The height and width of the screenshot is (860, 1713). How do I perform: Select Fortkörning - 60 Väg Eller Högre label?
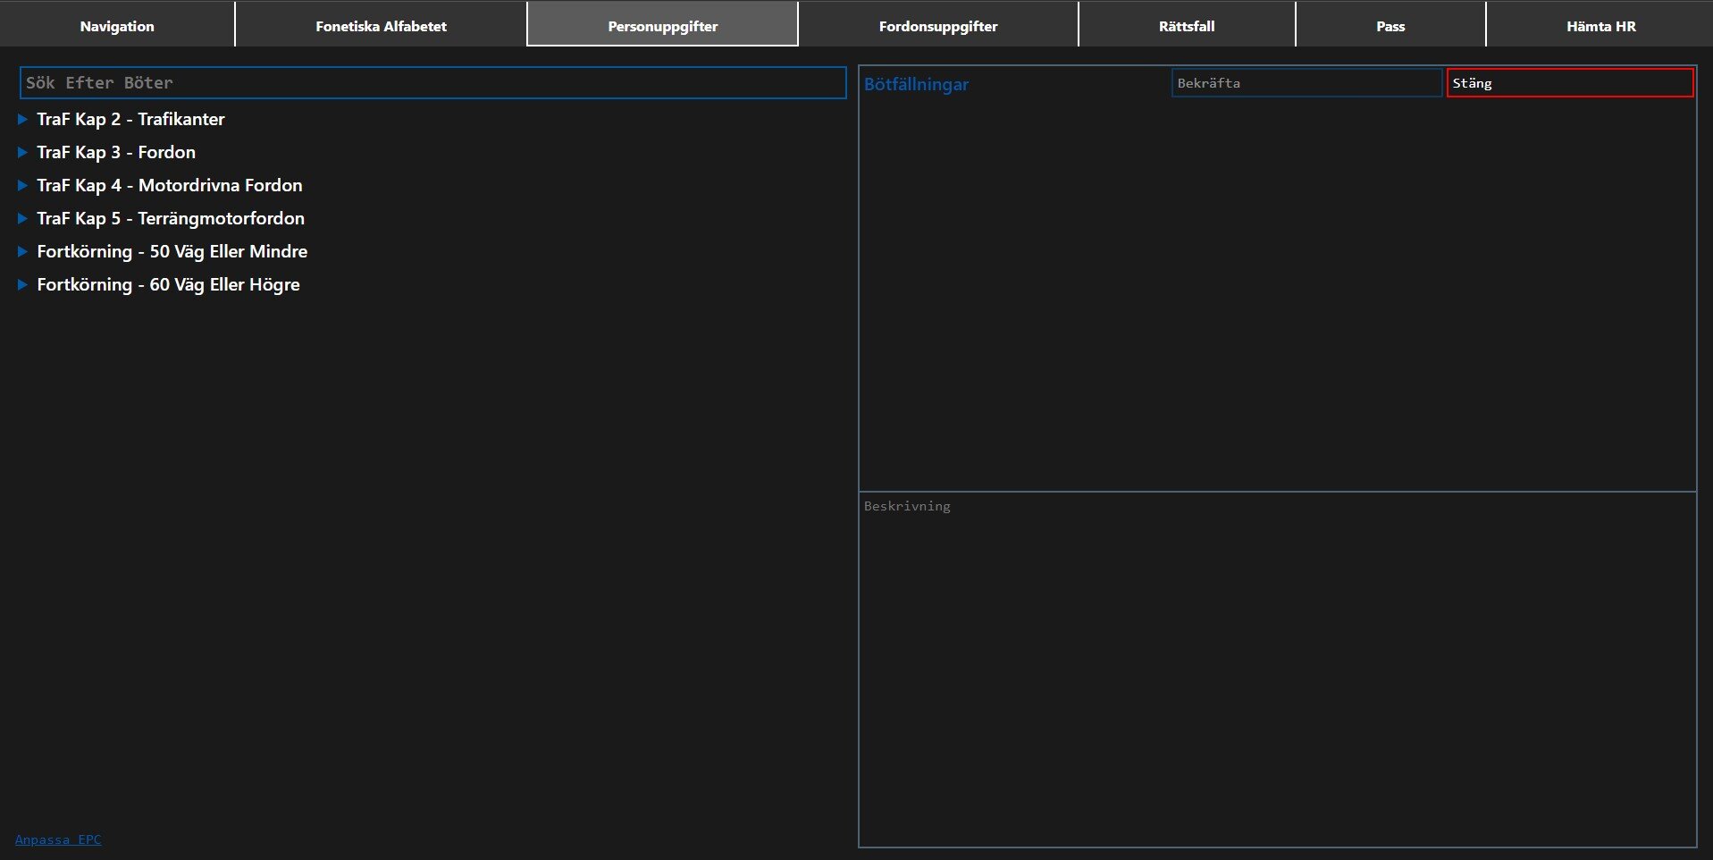pos(168,284)
